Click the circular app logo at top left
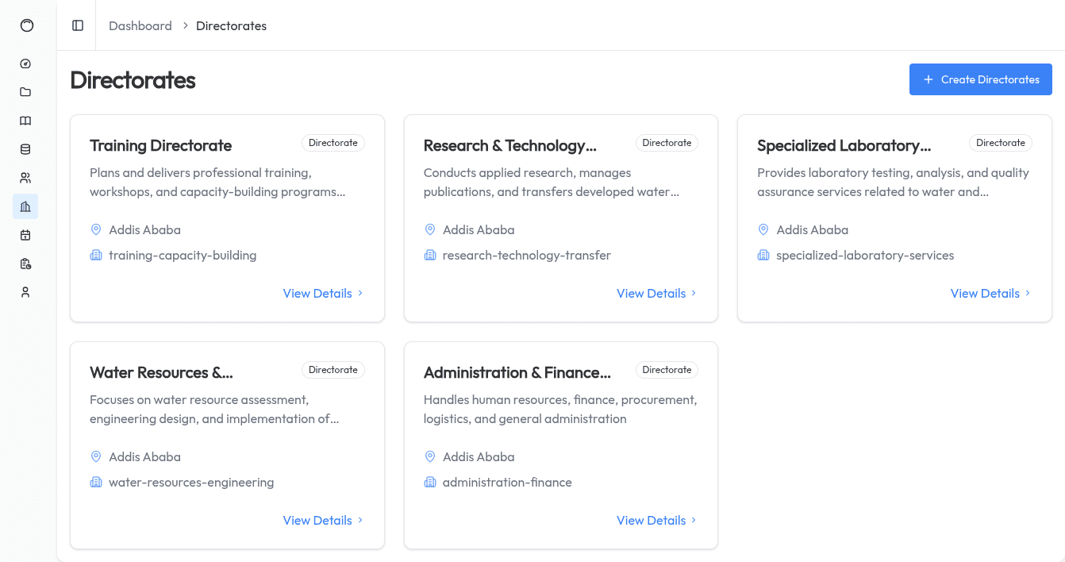Image resolution: width=1065 pixels, height=562 pixels. pos(27,25)
